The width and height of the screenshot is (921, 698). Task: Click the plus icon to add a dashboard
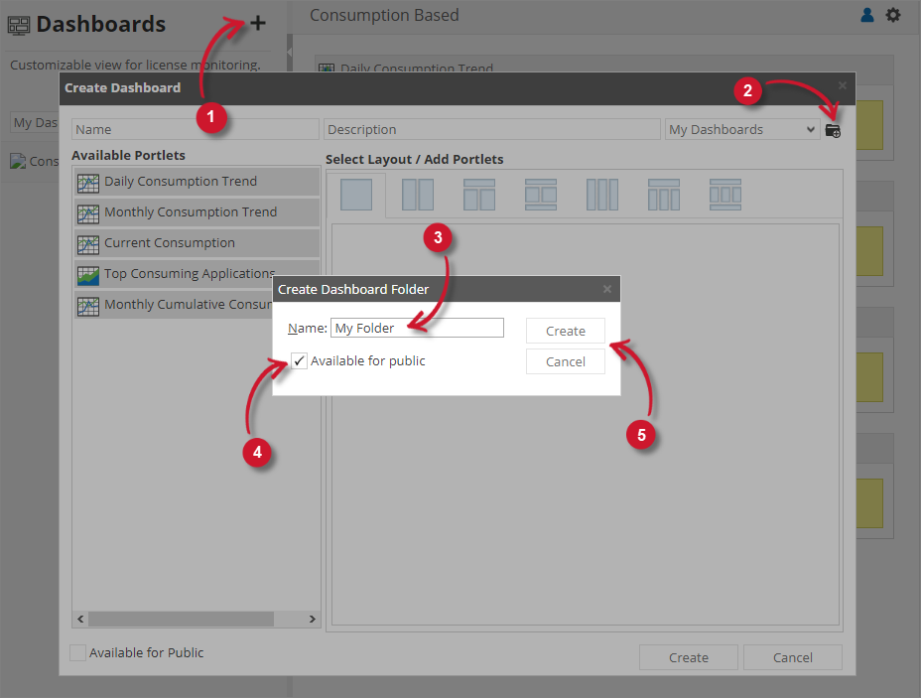(257, 24)
